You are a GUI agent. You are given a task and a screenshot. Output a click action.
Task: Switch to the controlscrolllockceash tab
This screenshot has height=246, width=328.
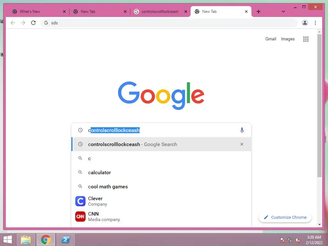(x=160, y=12)
